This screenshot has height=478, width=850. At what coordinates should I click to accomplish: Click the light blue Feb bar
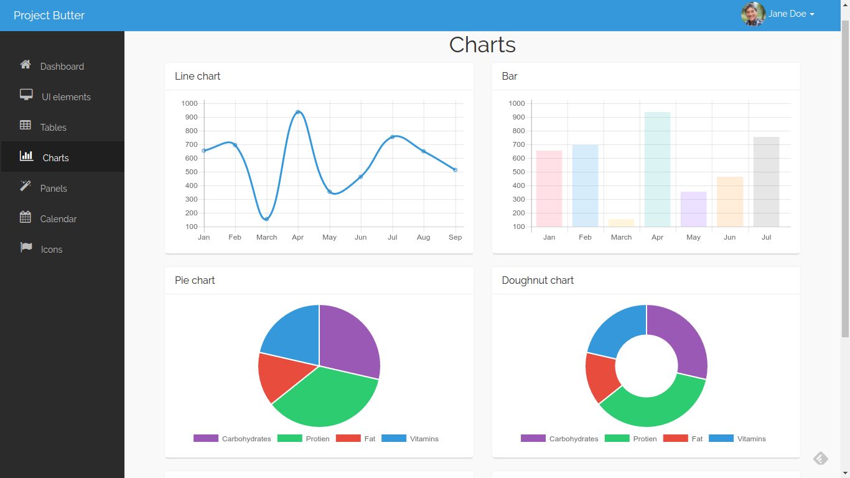585,185
